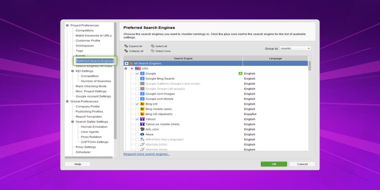Viewport: 380px width, 190px height.
Task: Click the USA flag icon
Action: [138, 68]
